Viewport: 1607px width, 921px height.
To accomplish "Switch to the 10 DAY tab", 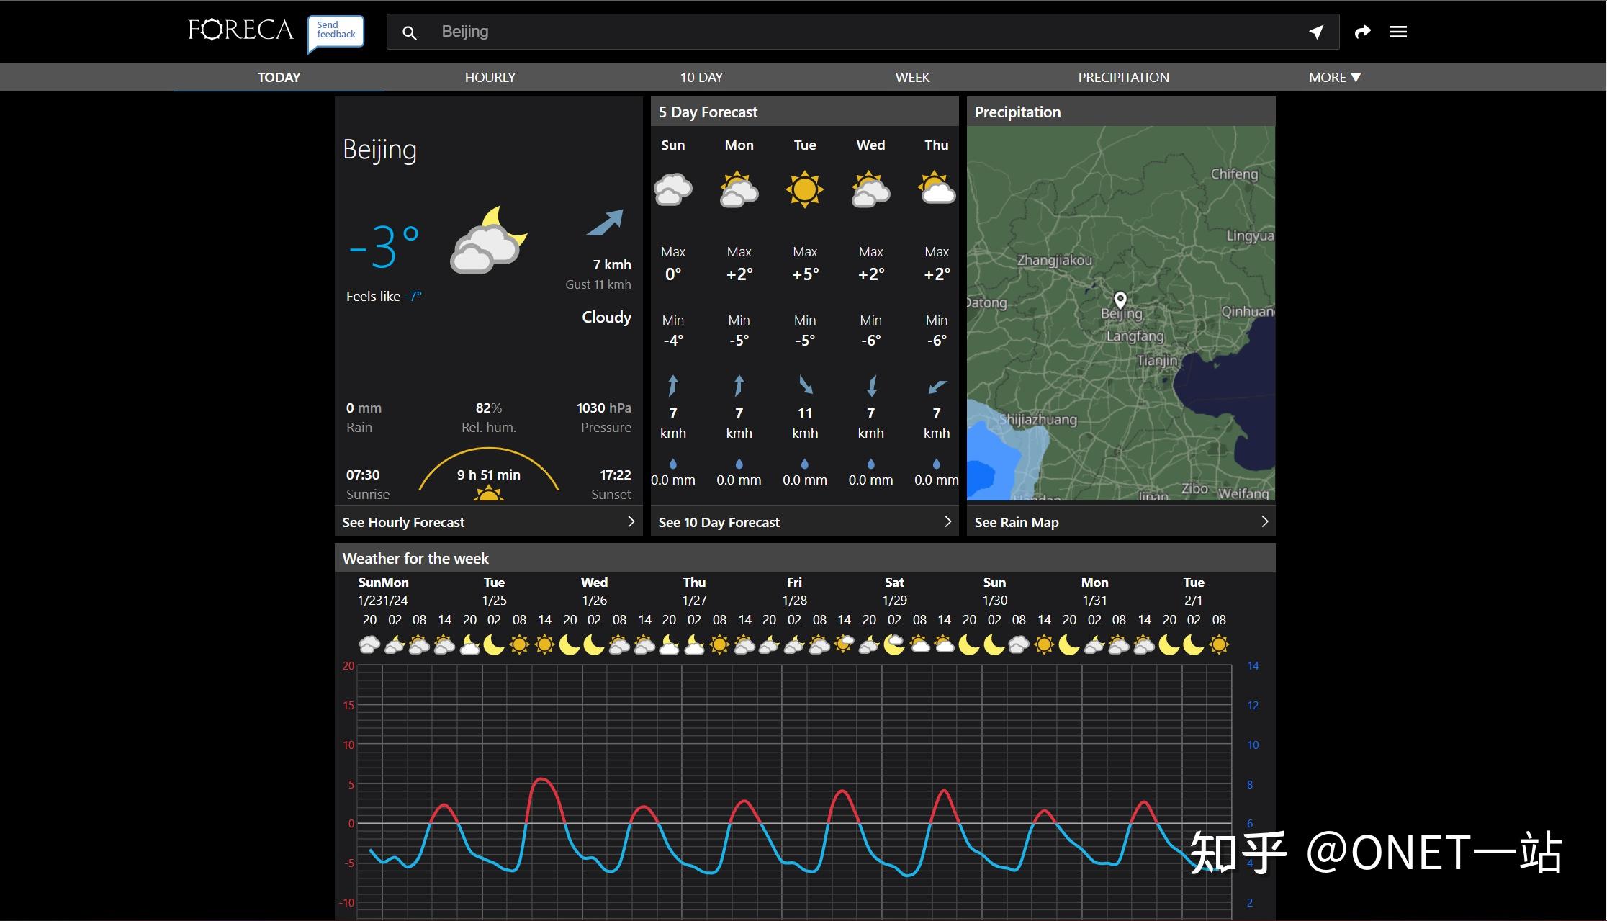I will [701, 77].
